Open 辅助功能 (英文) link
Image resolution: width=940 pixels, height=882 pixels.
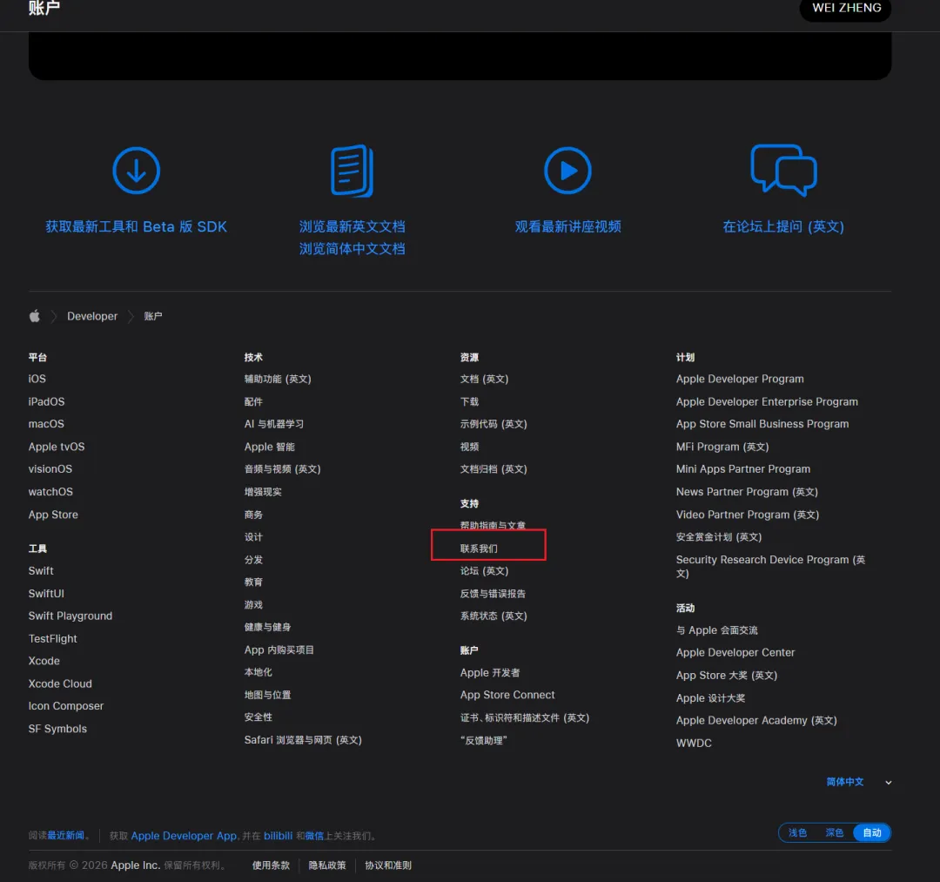[278, 379]
